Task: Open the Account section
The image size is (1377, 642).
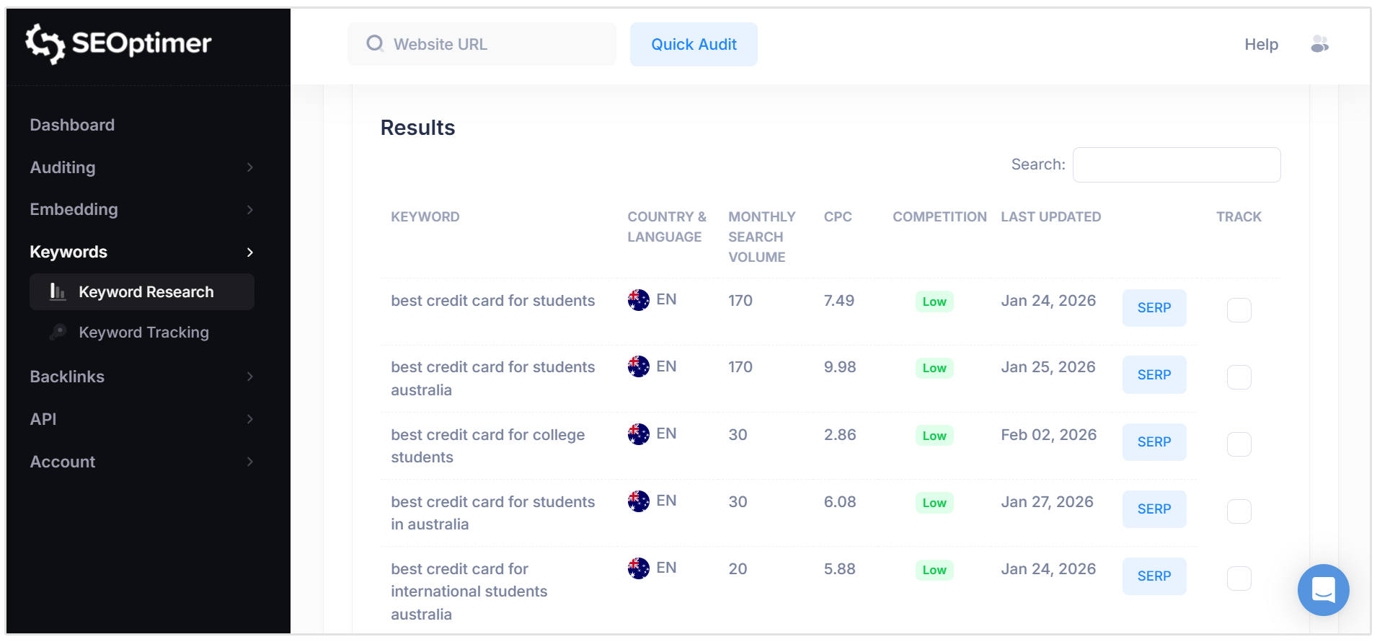Action: (63, 462)
